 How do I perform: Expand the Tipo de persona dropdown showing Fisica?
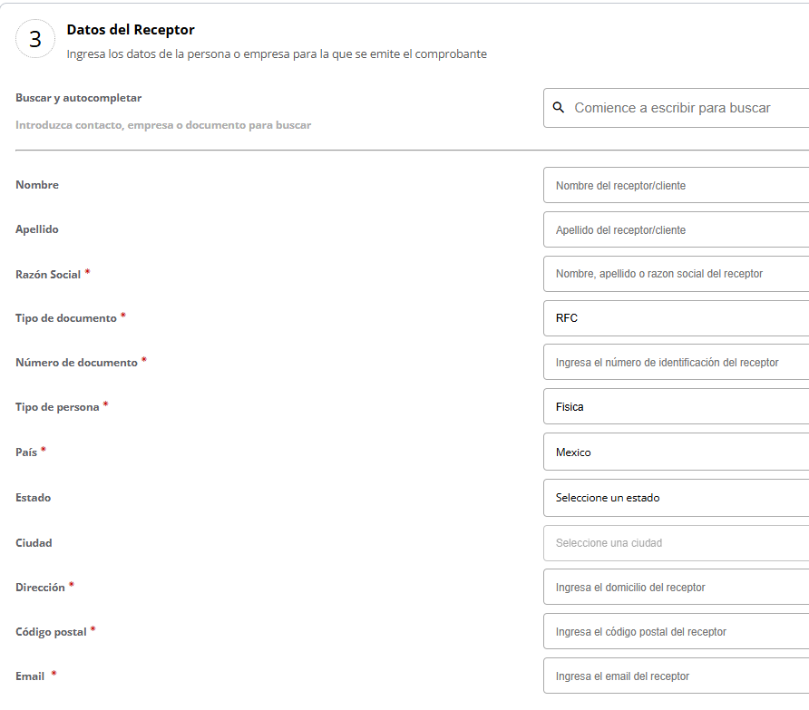(x=676, y=407)
